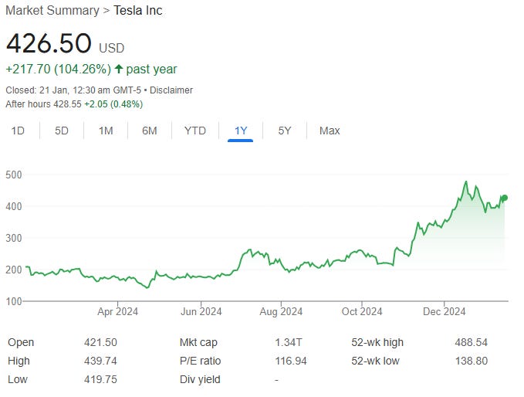
Task: Click the 300 y-axis label
Action: [14, 238]
